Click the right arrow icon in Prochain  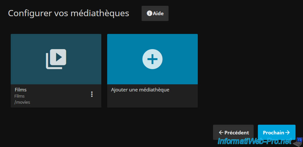click(287, 132)
